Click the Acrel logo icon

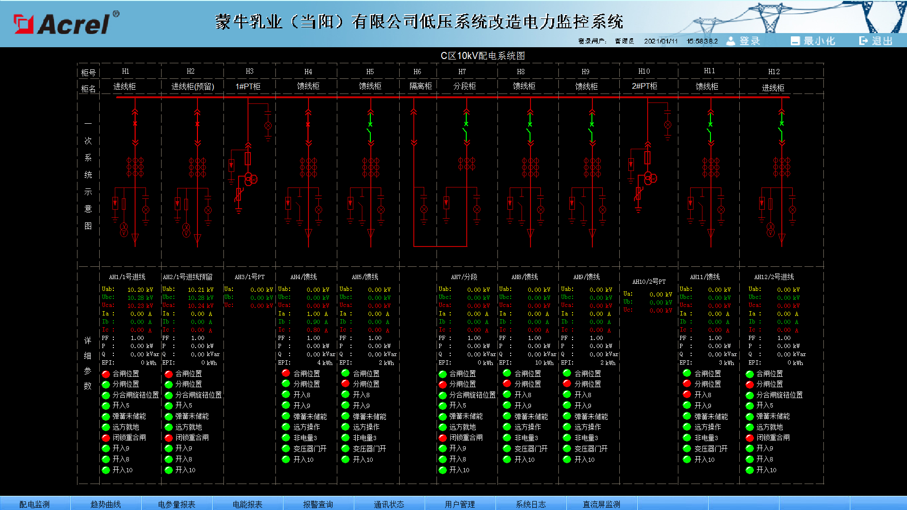pos(24,24)
